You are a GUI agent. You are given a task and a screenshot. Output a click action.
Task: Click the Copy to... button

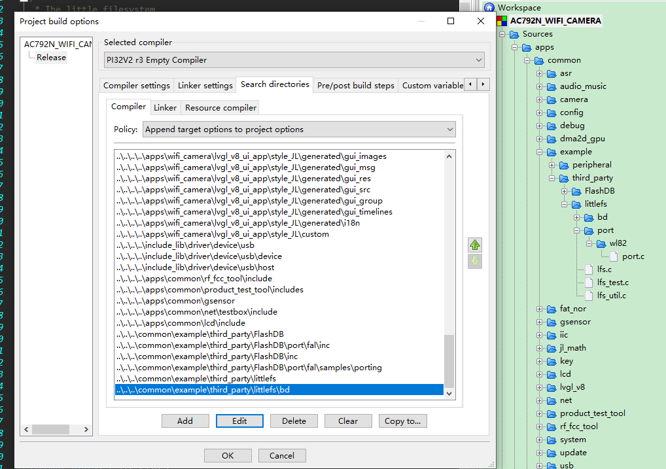tap(402, 421)
